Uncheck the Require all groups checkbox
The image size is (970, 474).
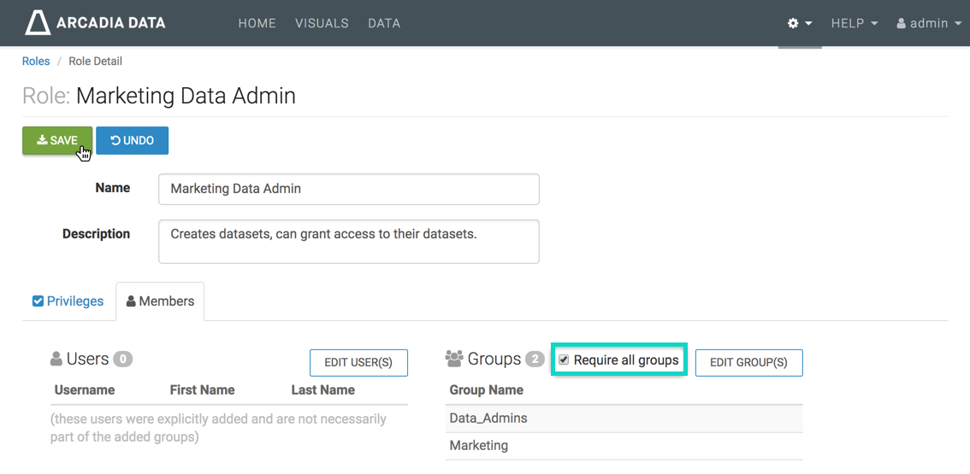564,360
